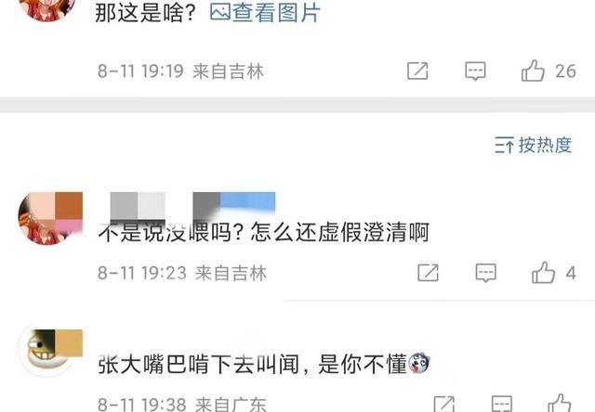This screenshot has width=595, height=412.
Task: Sort comments by 按热度
Action: click(x=533, y=145)
